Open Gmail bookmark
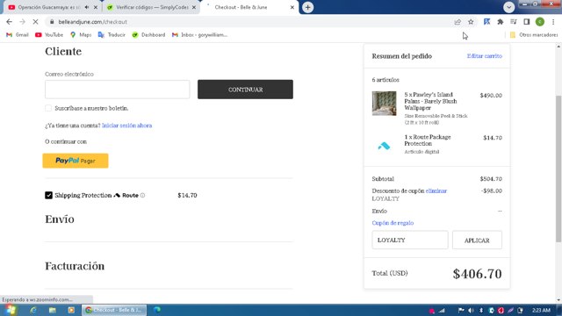Viewport: 562px width, 316px height. (18, 35)
